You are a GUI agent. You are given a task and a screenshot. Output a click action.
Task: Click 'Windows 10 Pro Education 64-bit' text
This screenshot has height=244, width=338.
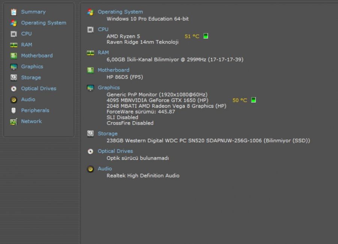[x=148, y=19]
